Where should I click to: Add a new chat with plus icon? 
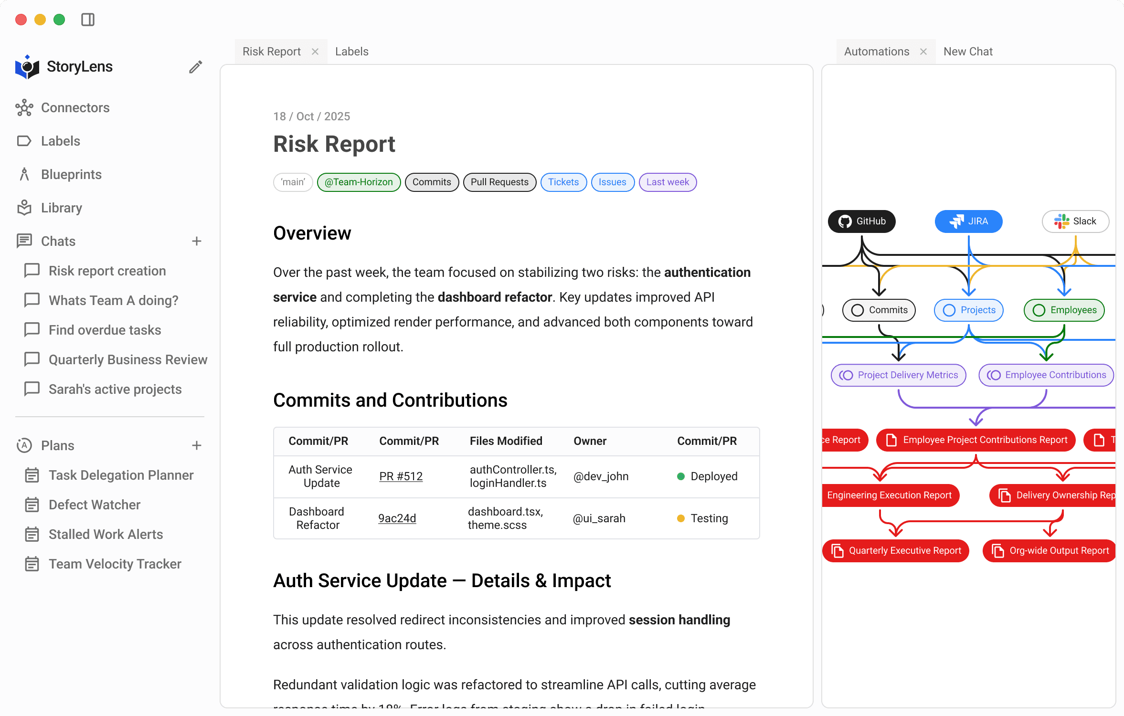click(196, 242)
